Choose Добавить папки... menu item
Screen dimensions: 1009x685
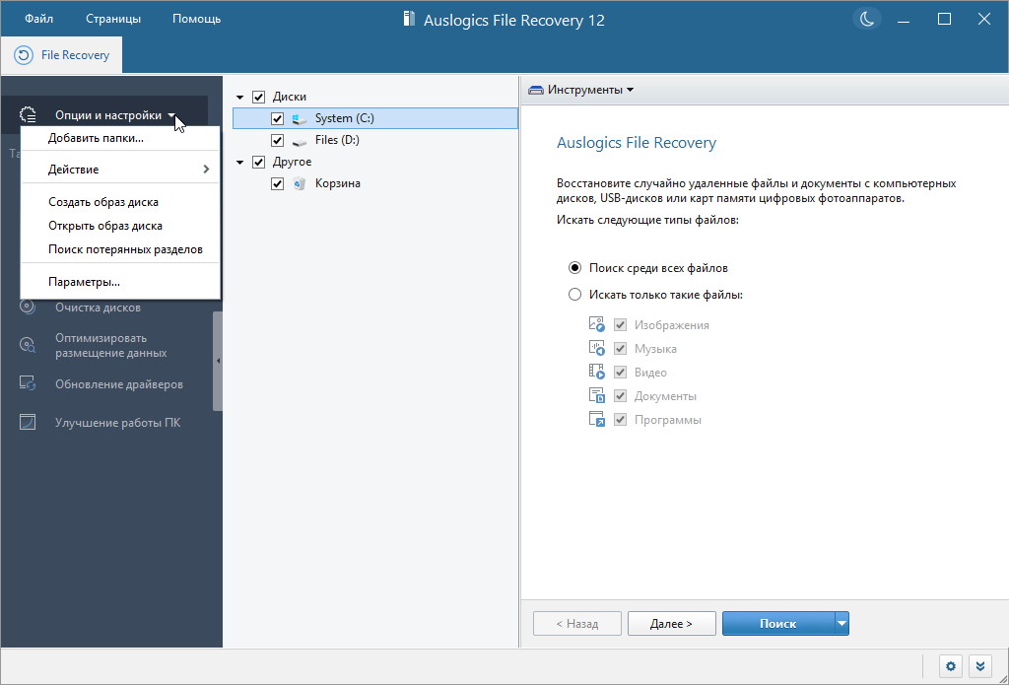(120, 138)
